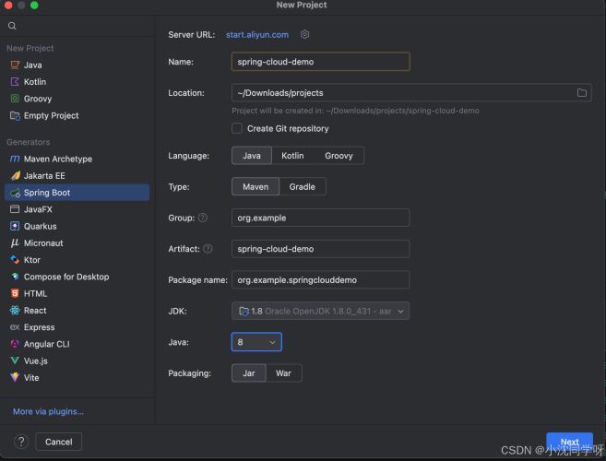Open the Java version dropdown
The width and height of the screenshot is (606, 461).
256,342
